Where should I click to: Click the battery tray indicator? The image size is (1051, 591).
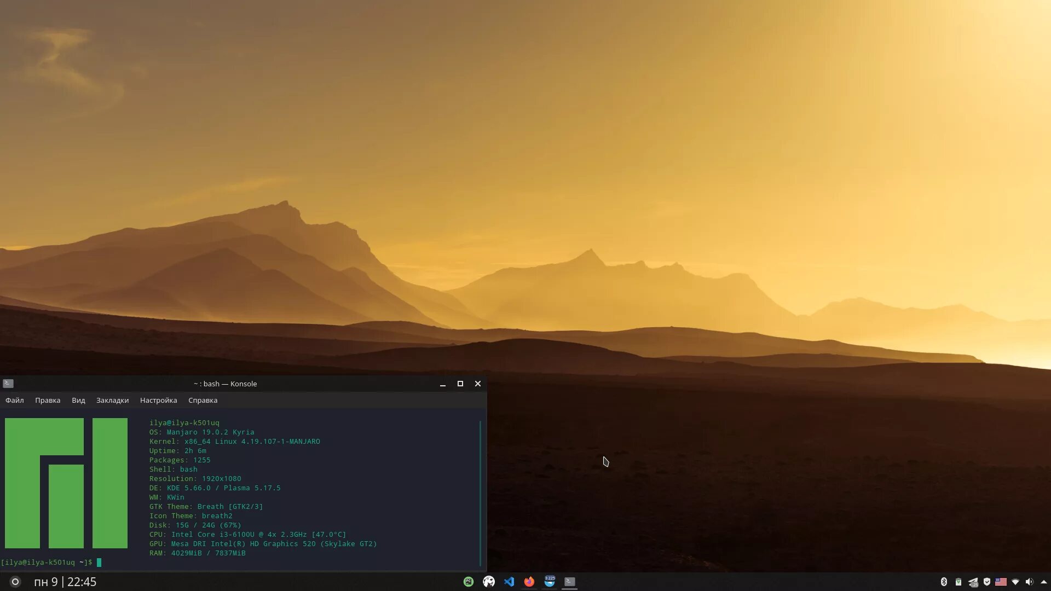958,582
